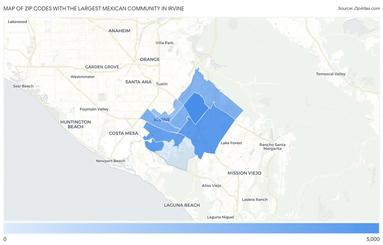Click the Villa Park map label

[x=165, y=43]
